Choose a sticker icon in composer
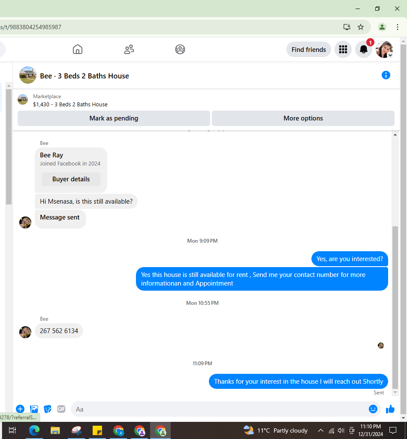407x439 pixels. click(48, 409)
